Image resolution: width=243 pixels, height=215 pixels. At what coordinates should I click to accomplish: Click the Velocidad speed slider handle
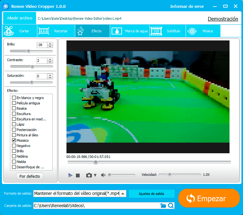click(170, 175)
